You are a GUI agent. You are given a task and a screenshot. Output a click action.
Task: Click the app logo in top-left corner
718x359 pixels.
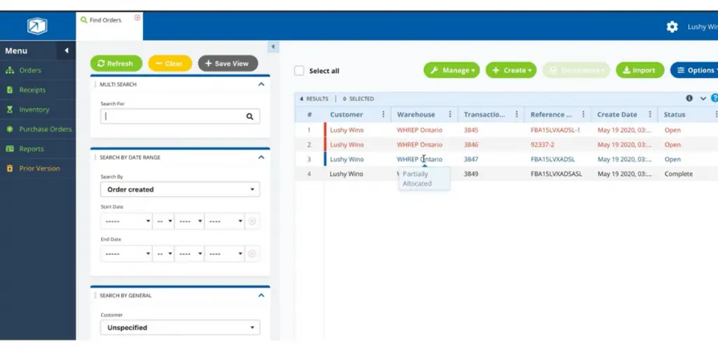point(37,27)
